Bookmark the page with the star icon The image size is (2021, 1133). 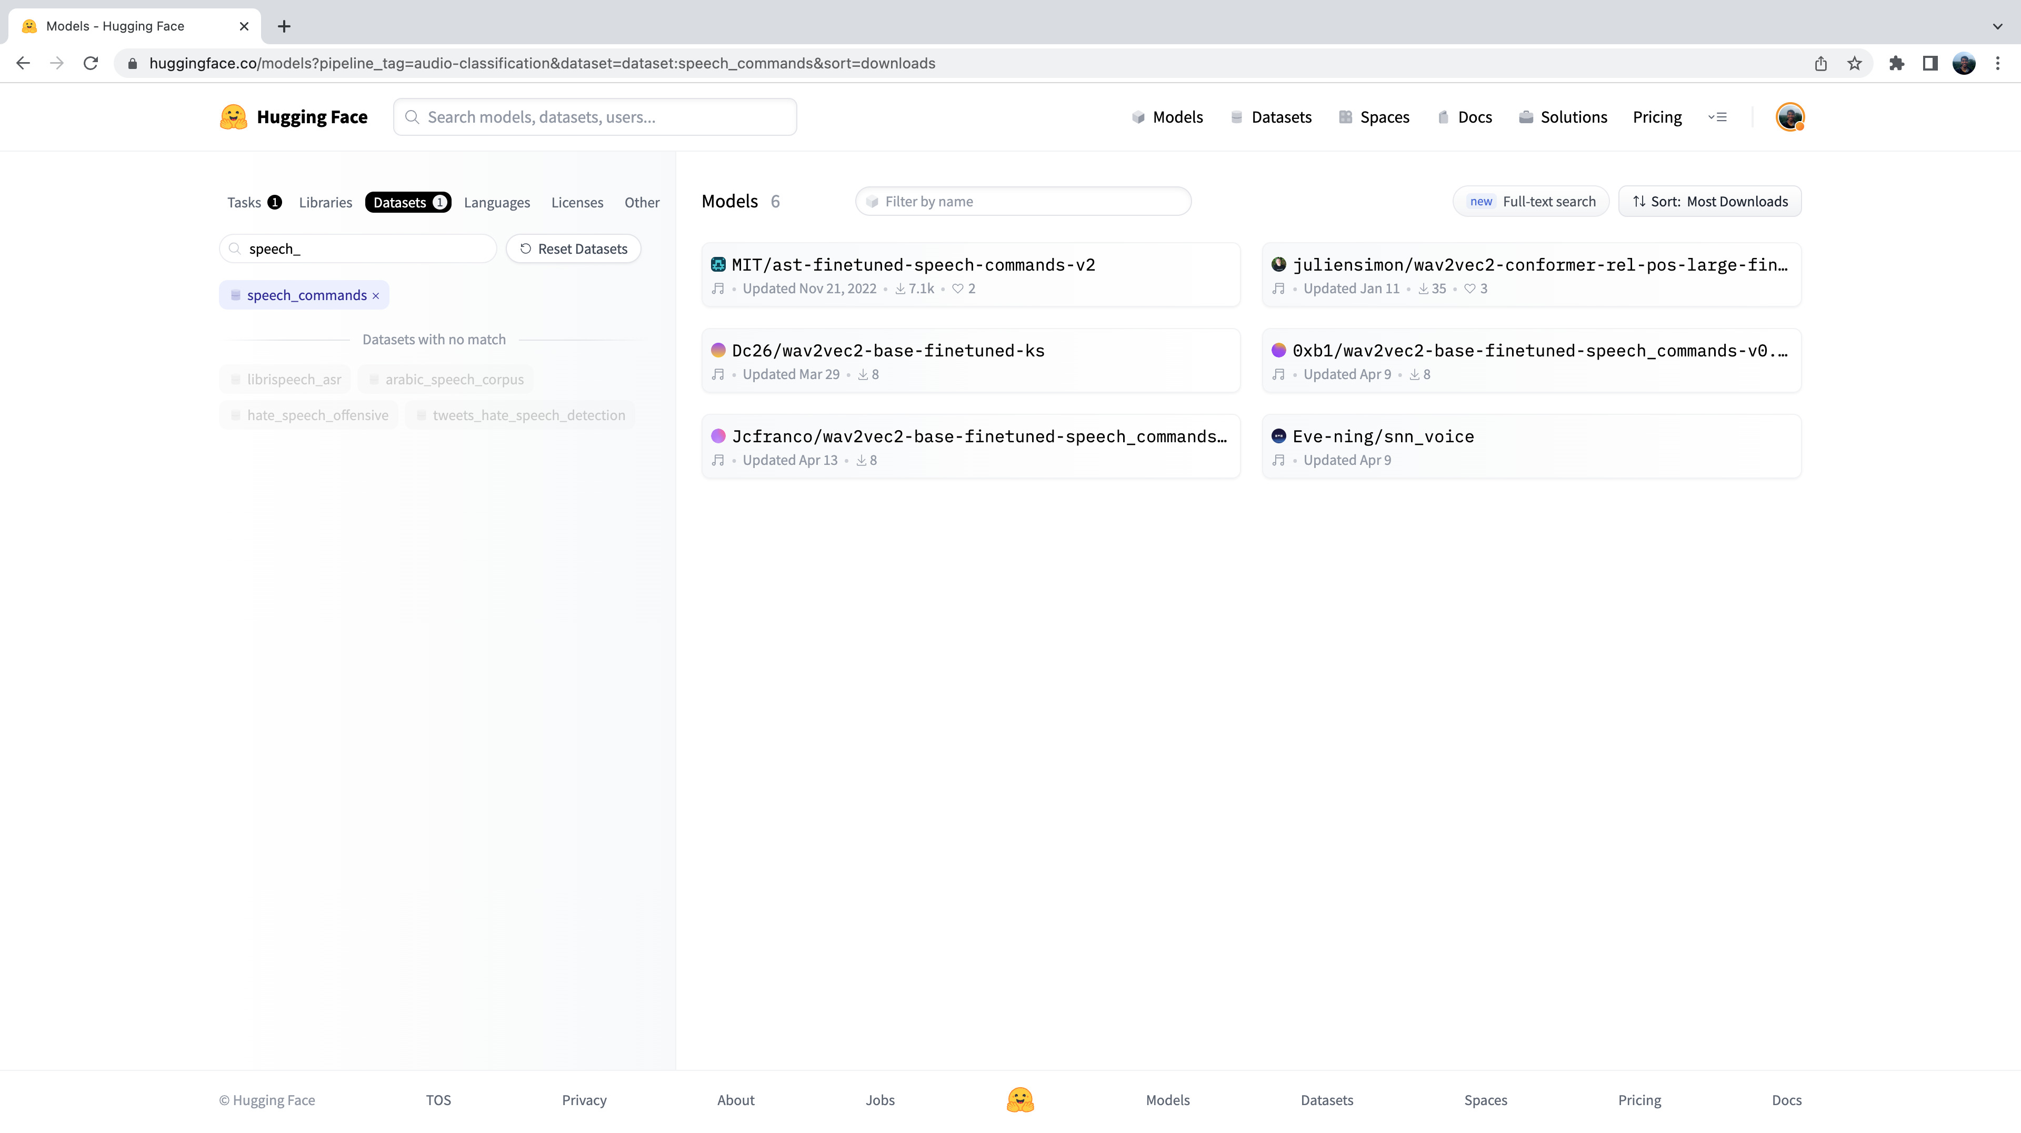(1854, 64)
